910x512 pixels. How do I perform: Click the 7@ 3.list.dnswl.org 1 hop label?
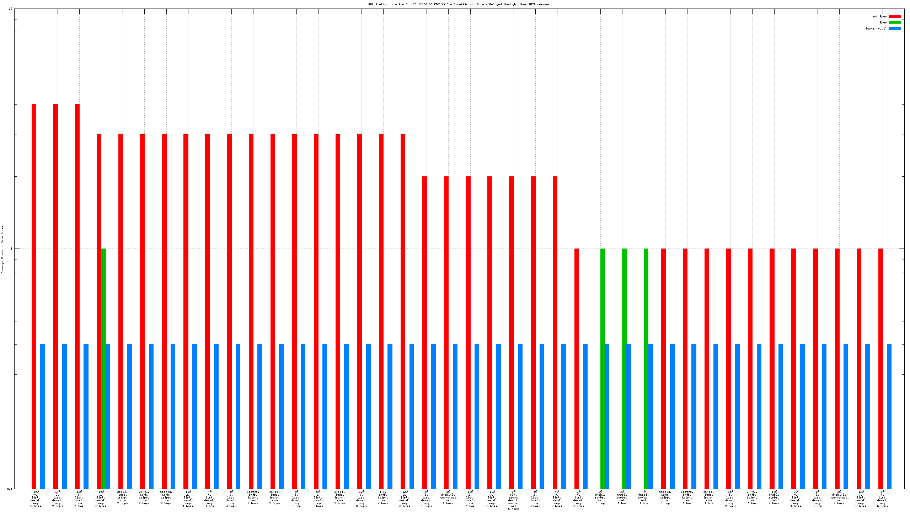pyautogui.click(x=296, y=498)
